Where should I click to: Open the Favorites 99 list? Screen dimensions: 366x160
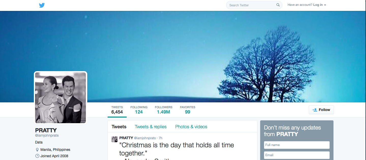(188, 110)
